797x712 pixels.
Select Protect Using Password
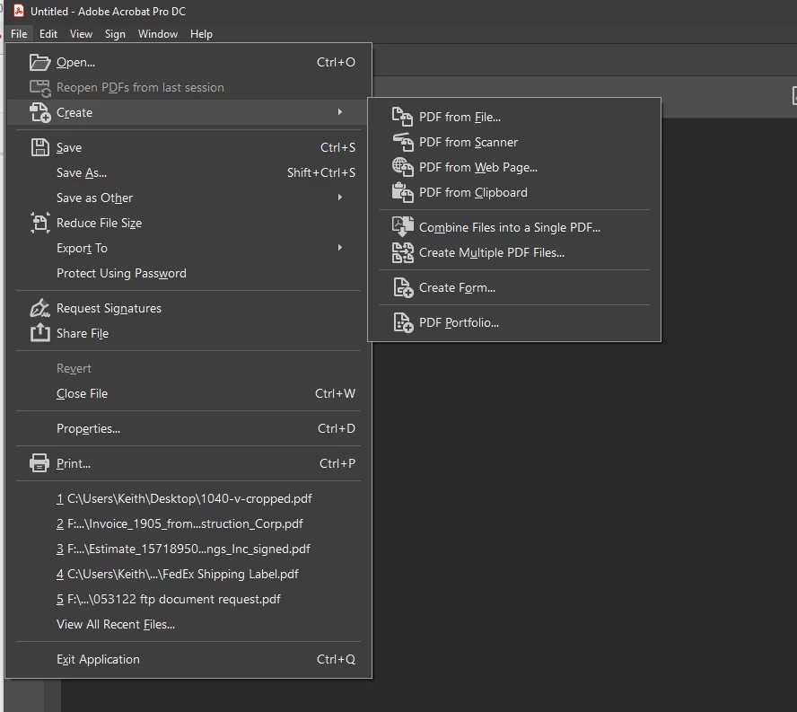188,273
